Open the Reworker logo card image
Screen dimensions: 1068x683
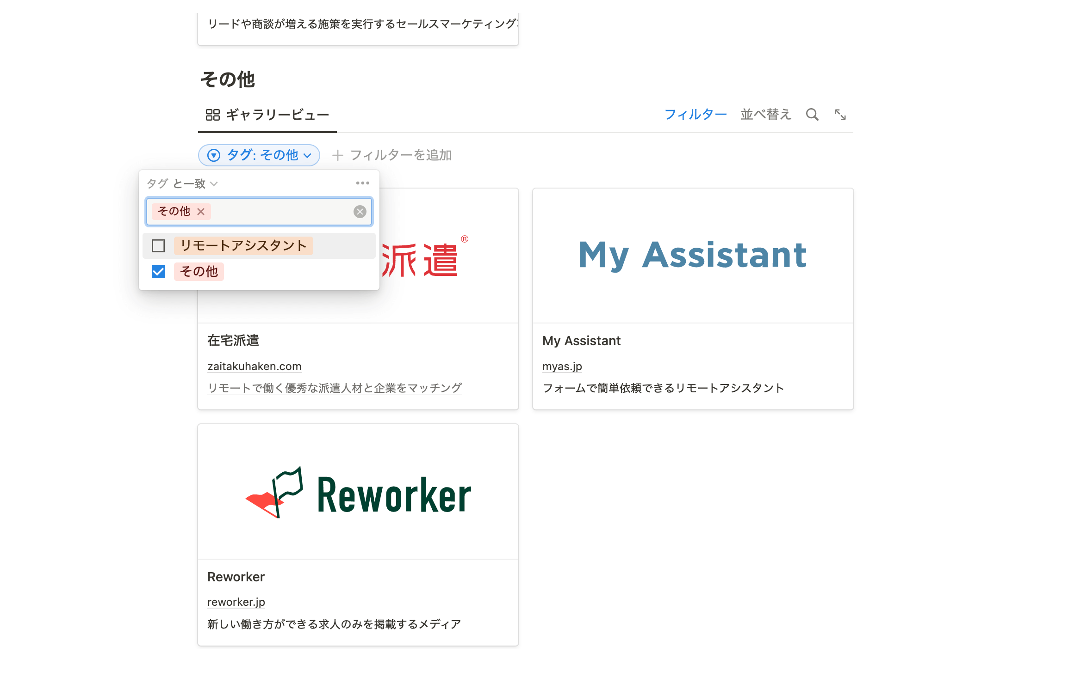[358, 492]
